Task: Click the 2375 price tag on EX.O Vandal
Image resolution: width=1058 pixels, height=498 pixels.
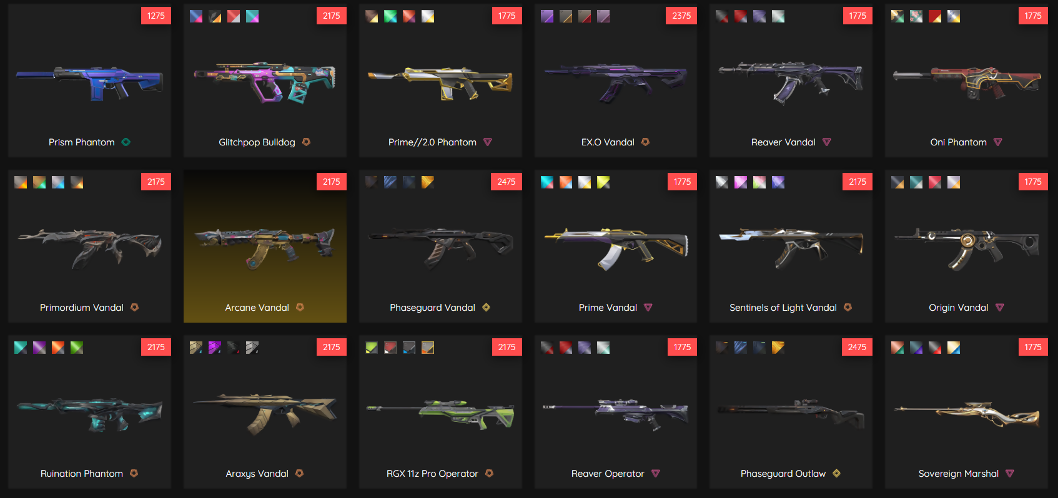Action: [681, 16]
